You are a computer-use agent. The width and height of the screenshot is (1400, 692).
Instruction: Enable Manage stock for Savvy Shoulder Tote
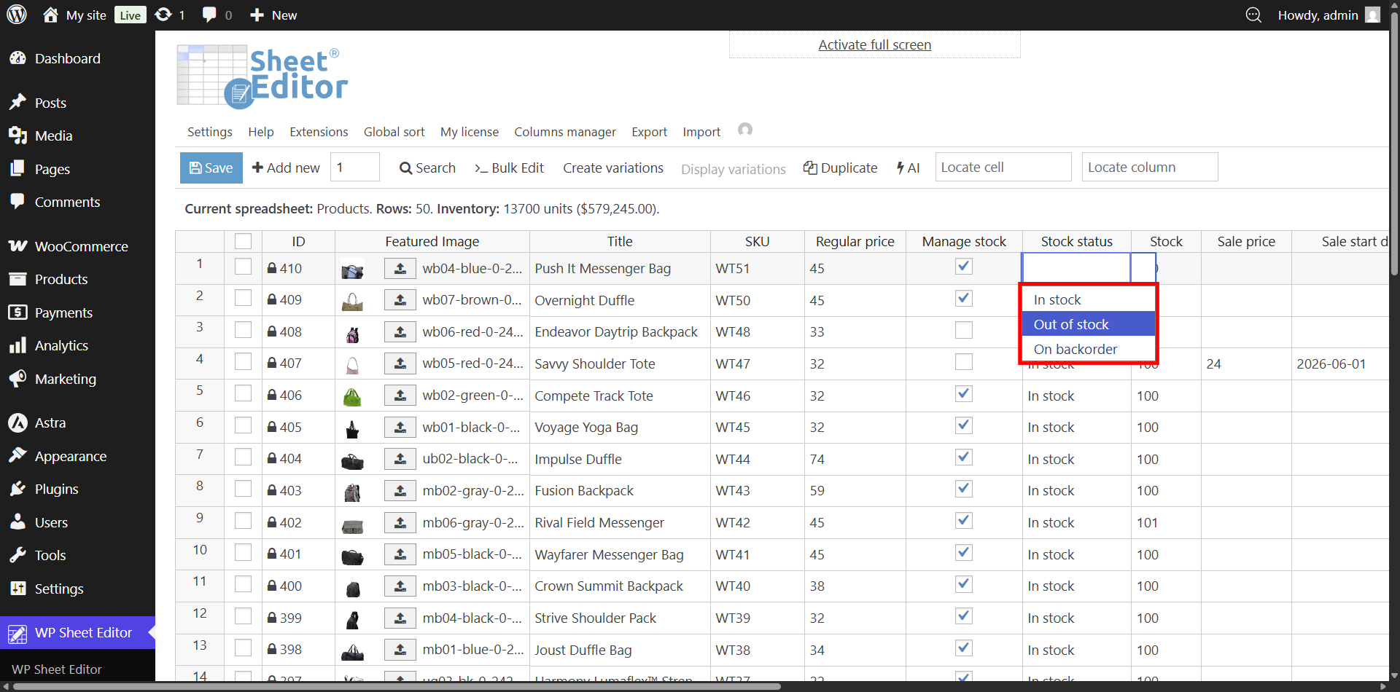(x=964, y=361)
